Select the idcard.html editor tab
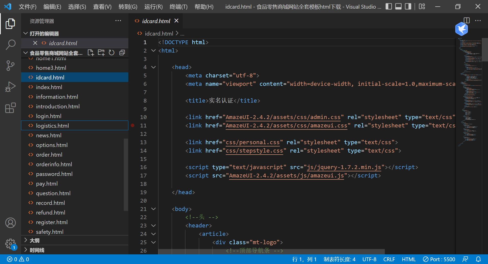The width and height of the screenshot is (488, 264). click(156, 21)
